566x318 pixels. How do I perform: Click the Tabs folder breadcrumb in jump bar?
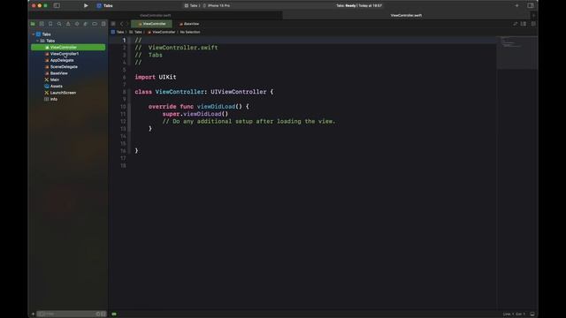tap(135, 32)
